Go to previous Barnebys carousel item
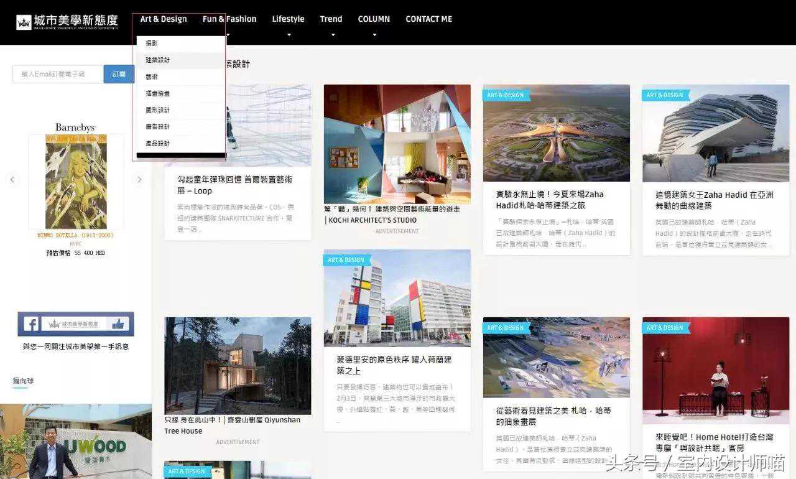Viewport: 796px width, 479px height. [x=12, y=180]
